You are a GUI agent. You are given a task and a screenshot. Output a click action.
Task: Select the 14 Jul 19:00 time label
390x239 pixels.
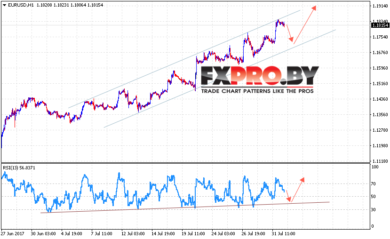tap(163, 234)
